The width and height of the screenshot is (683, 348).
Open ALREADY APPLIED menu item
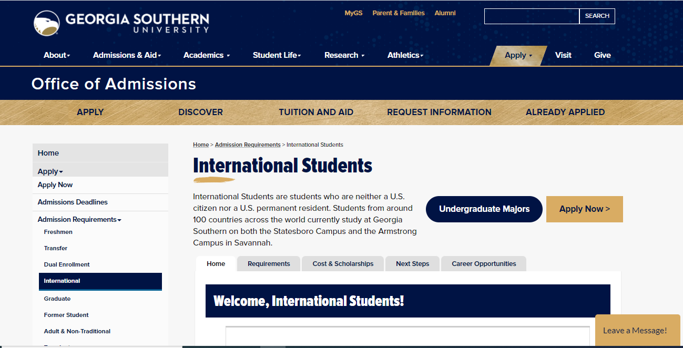pyautogui.click(x=565, y=112)
